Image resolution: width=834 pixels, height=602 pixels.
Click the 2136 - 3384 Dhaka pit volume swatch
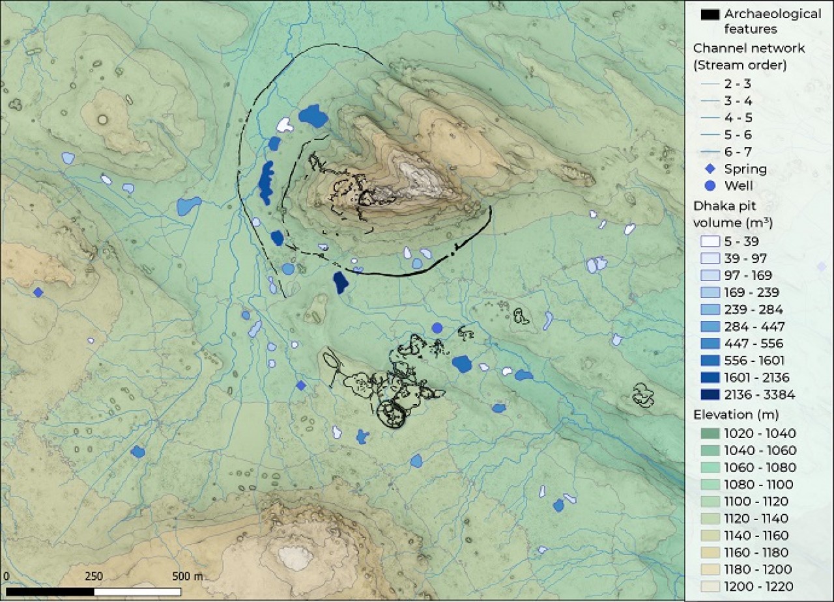[x=710, y=394]
